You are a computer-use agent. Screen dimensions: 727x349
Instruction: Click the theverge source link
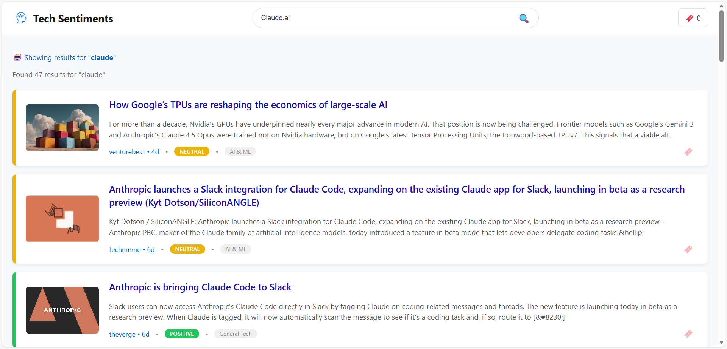[x=122, y=334]
